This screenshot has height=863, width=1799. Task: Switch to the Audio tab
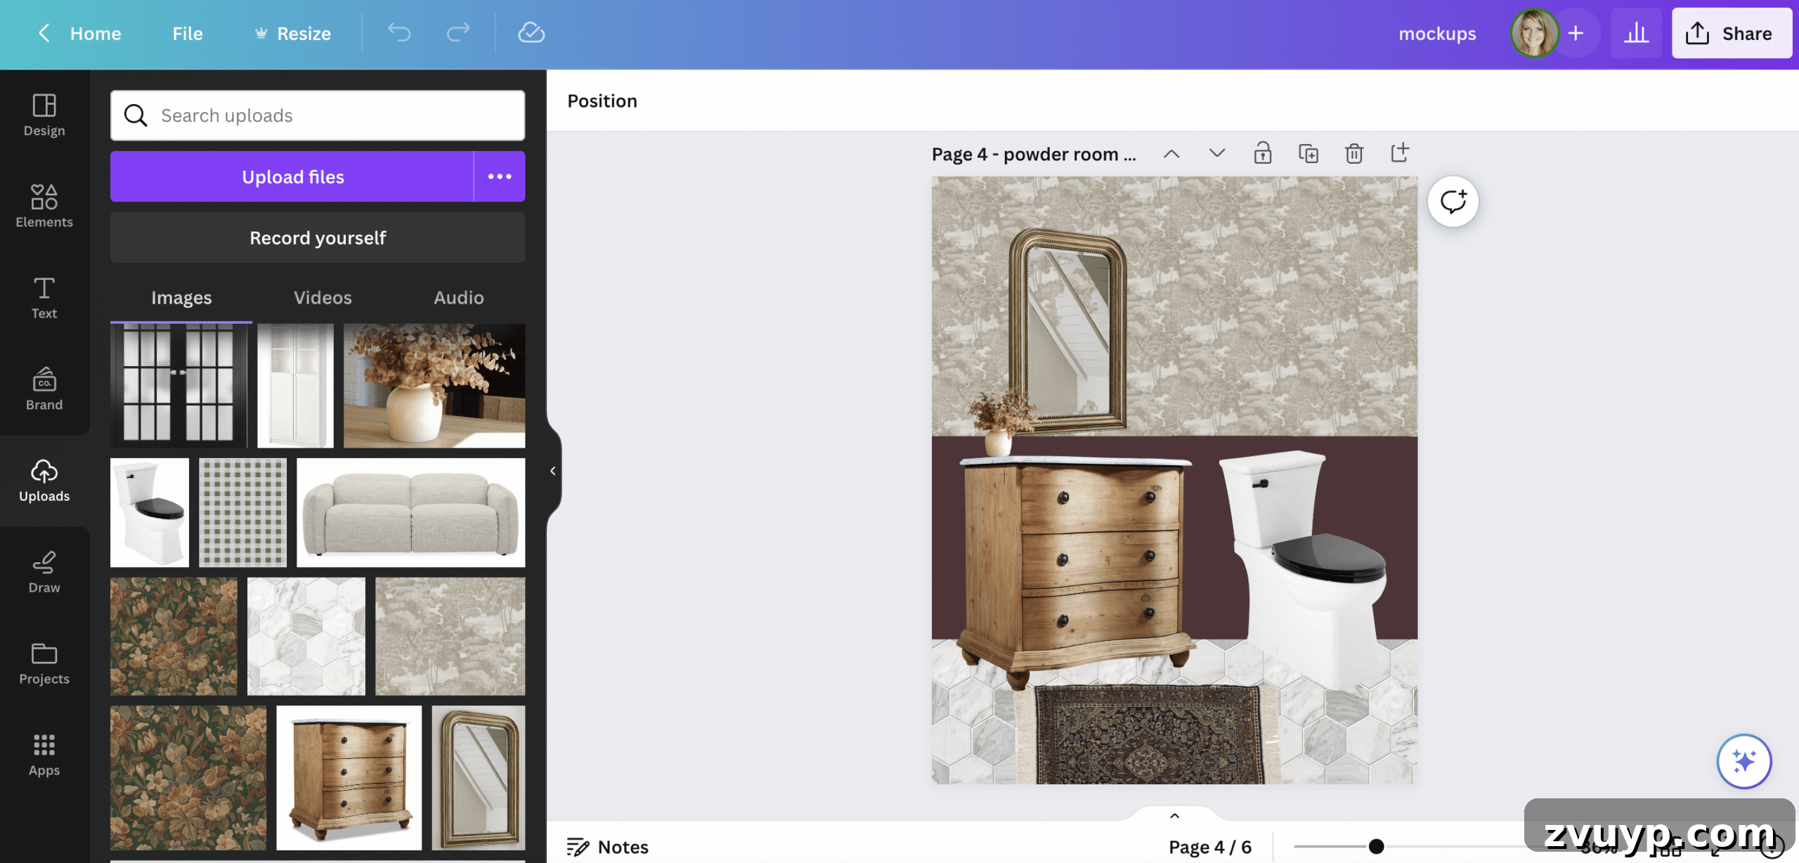tap(459, 298)
